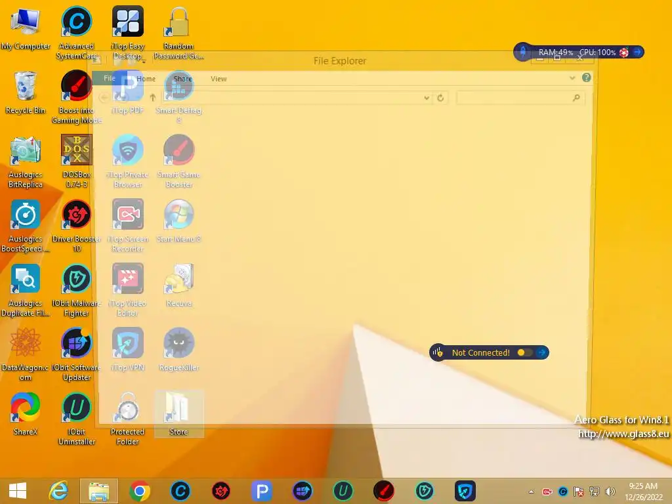Viewport: 672px width, 504px height.
Task: Open Random Password Generator shortcut
Action: coord(178,33)
